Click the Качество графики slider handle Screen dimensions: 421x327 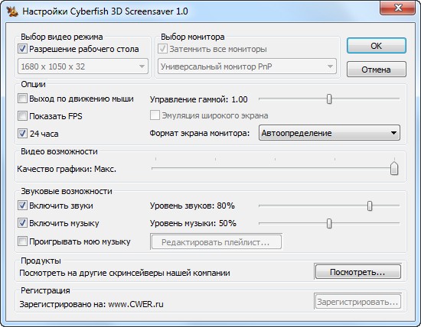tap(394, 168)
